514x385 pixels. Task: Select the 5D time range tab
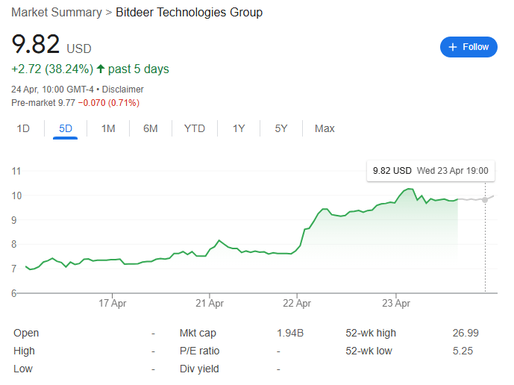coord(66,128)
